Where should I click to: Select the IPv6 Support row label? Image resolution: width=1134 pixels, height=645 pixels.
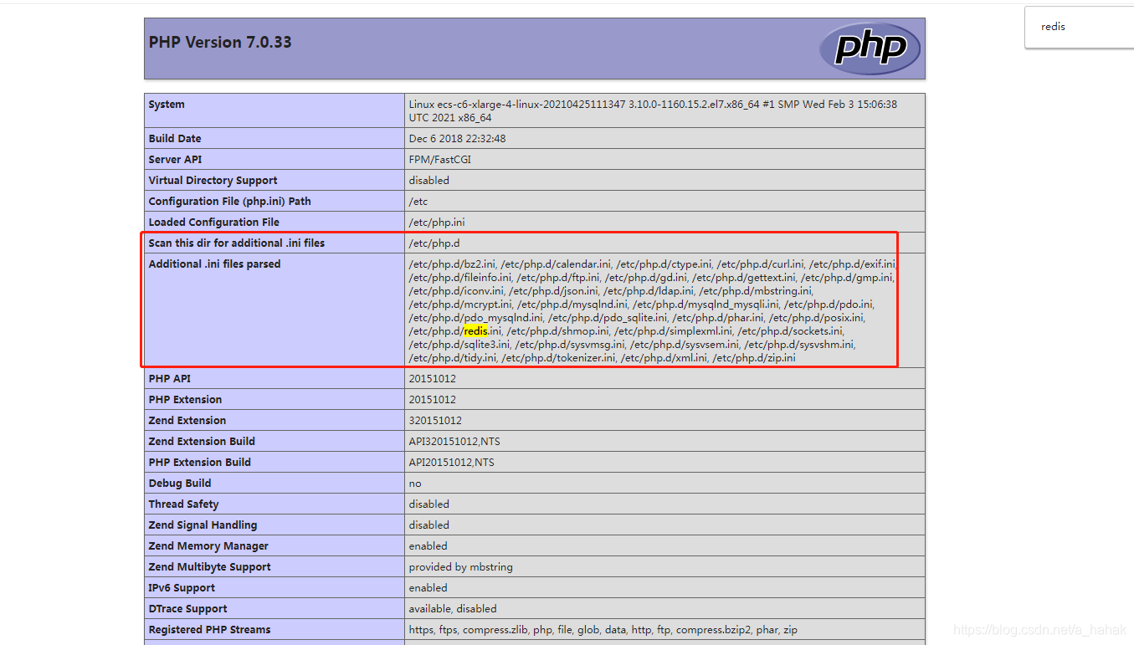pos(182,588)
